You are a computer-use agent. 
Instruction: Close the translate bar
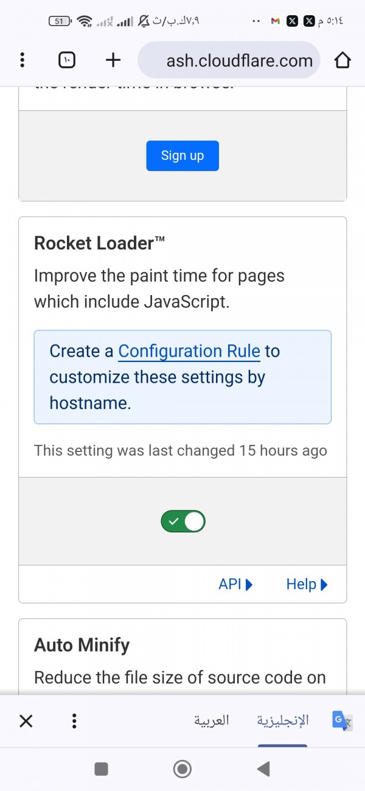pyautogui.click(x=26, y=721)
